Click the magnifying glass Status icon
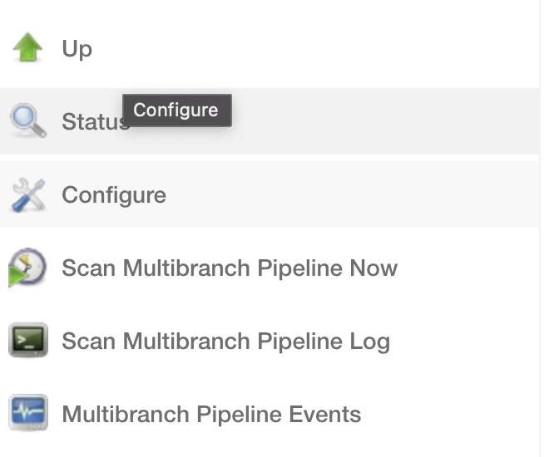This screenshot has height=457, width=559. [x=28, y=121]
